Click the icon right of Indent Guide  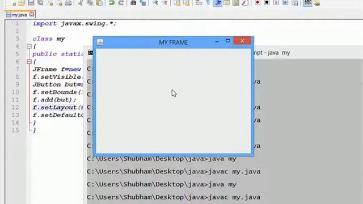click(x=227, y=3)
